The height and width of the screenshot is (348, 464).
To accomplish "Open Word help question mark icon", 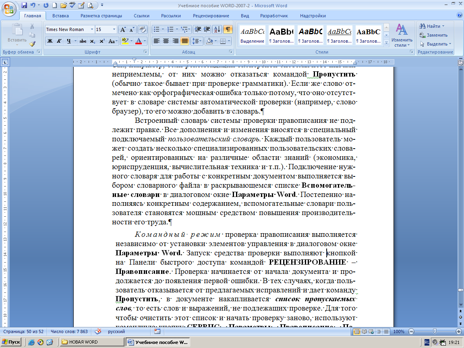I will click(x=460, y=15).
